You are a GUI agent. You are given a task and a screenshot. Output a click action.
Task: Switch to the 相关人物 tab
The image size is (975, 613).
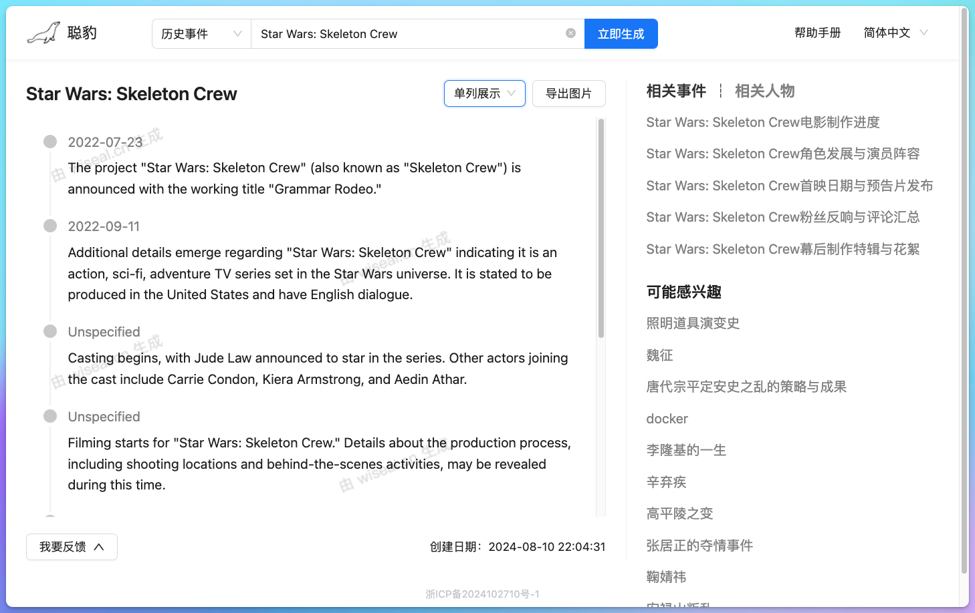[764, 91]
